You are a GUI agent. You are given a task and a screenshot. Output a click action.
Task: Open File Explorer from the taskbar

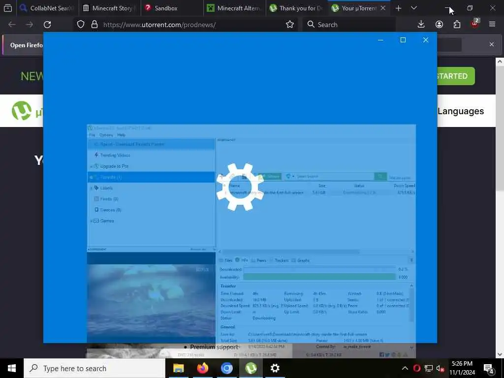coord(178,368)
